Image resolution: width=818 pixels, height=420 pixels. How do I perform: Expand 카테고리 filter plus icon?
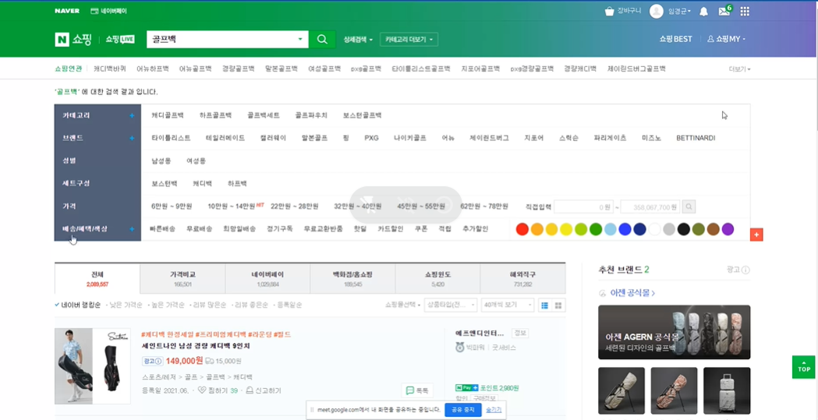click(x=132, y=115)
